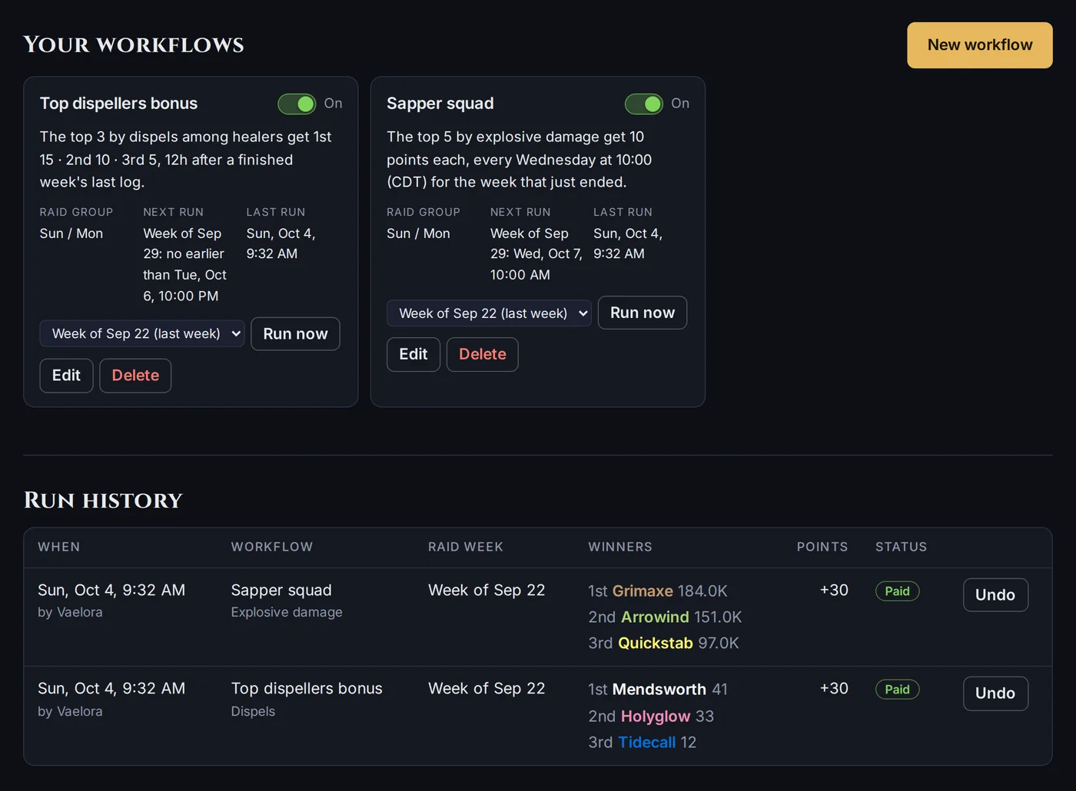
Task: Expand week selector in Sapper squad card
Action: pyautogui.click(x=489, y=313)
